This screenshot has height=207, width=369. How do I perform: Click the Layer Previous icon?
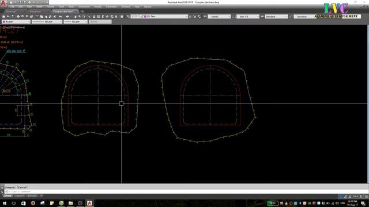[195, 17]
